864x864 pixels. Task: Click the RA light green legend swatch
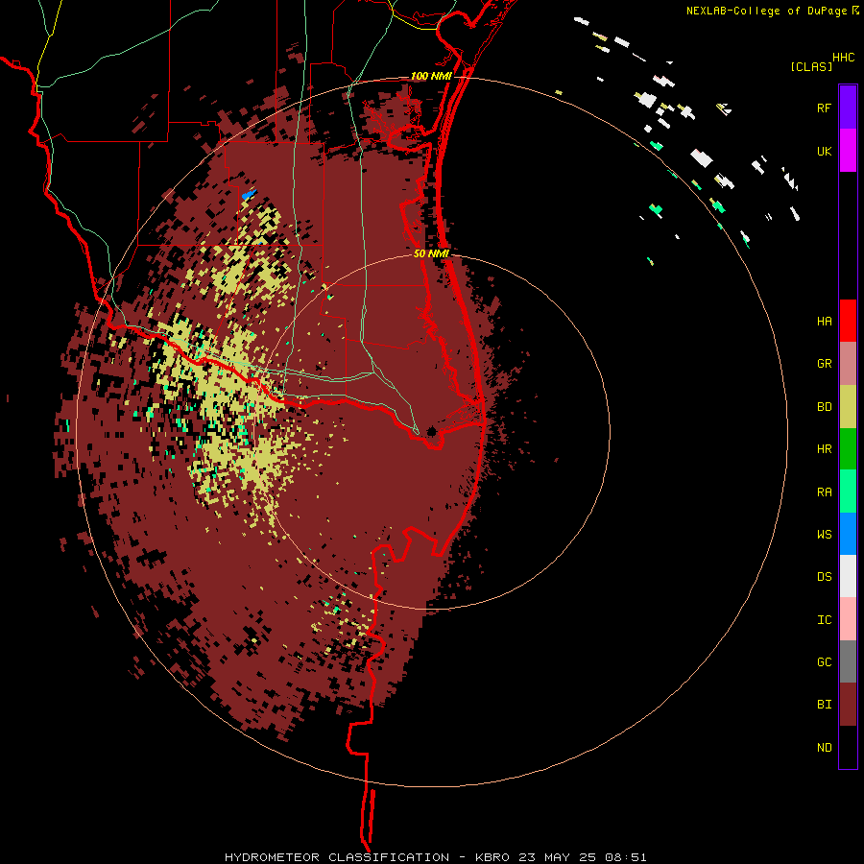point(848,492)
